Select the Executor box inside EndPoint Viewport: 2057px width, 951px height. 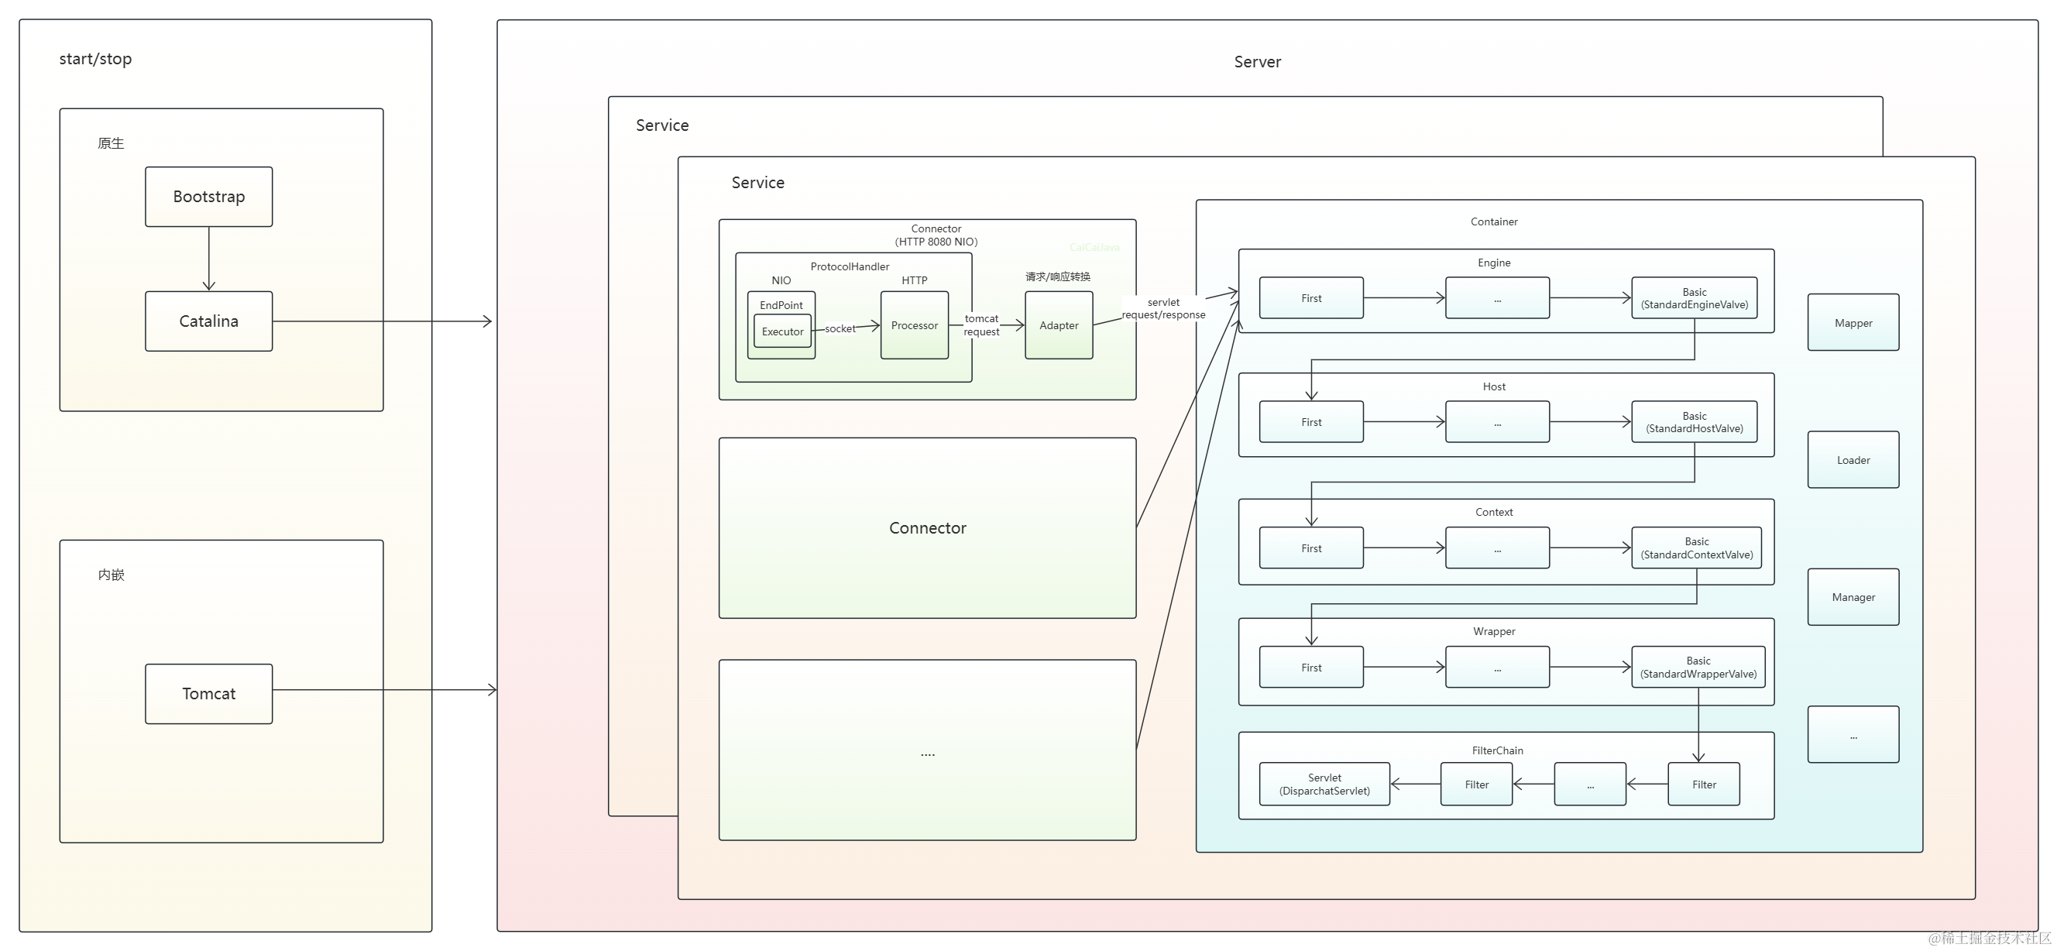coord(781,331)
